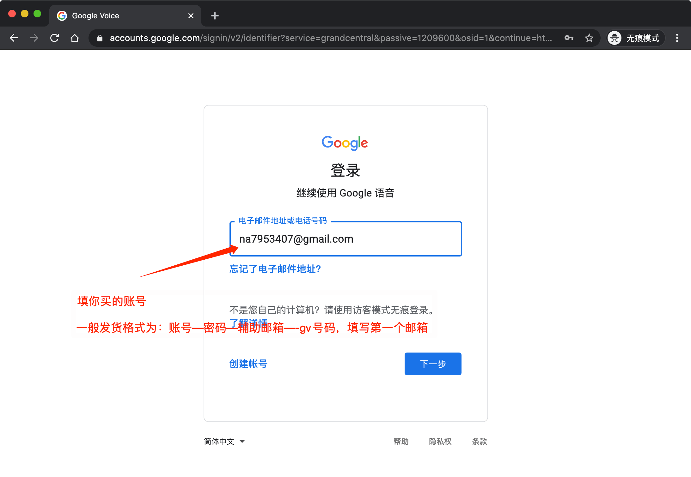
Task: Click the forward navigation arrow
Action: click(x=34, y=38)
